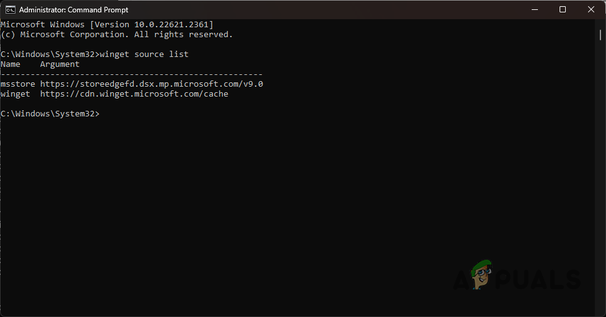
Task: Maximize the Command Prompt window
Action: 562,9
